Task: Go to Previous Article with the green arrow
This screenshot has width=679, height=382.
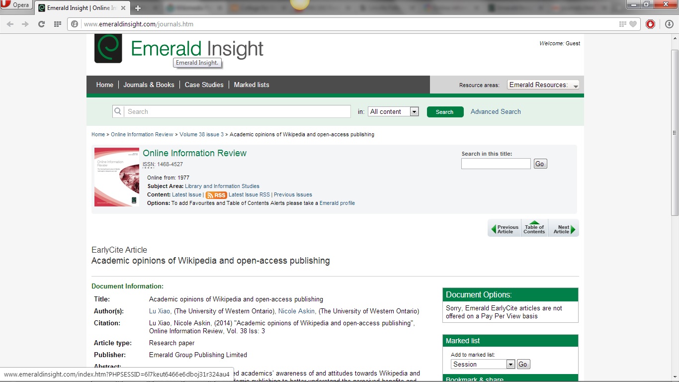Action: coord(505,229)
